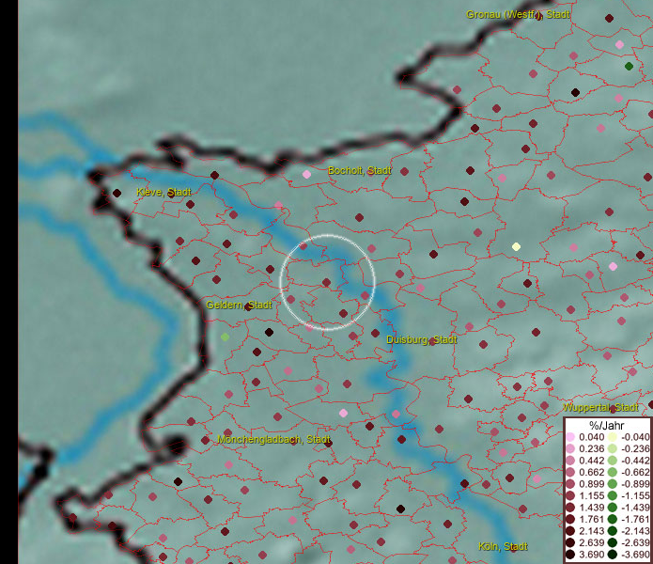Click the Duisburg, Stadt map label
The image size is (653, 564).
click(x=422, y=340)
